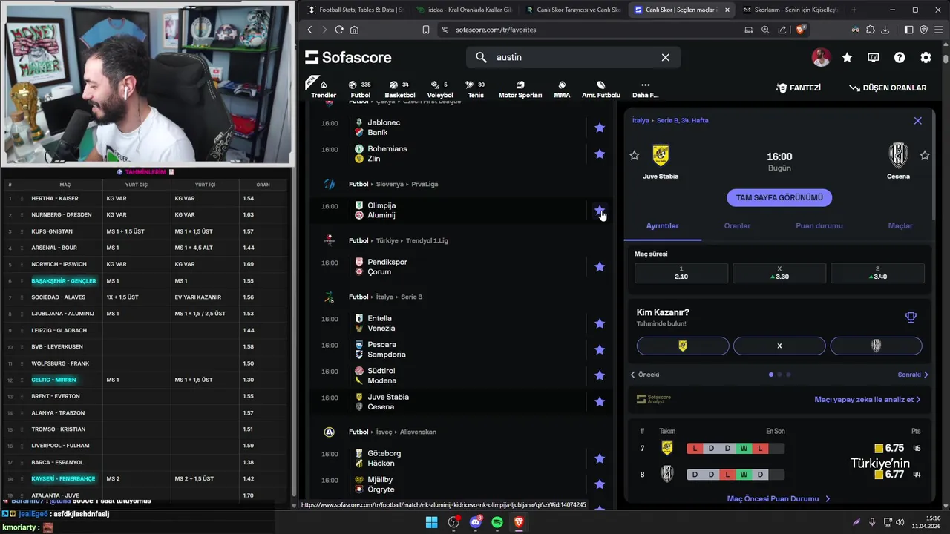Viewport: 950px width, 534px height.
Task: Unfavorite the Jablonec - Banik match
Action: pyautogui.click(x=600, y=128)
